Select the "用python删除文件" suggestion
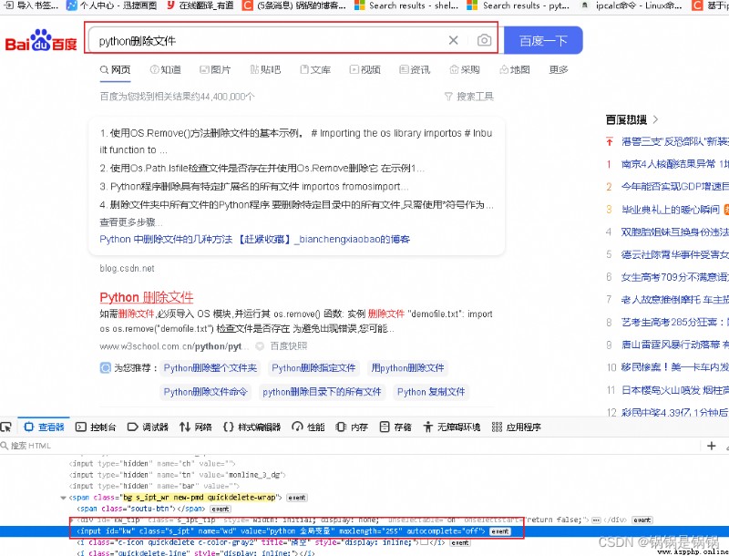 point(407,368)
